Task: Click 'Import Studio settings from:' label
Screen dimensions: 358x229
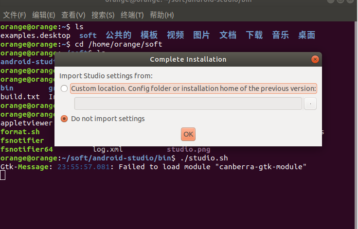Action: coord(106,76)
